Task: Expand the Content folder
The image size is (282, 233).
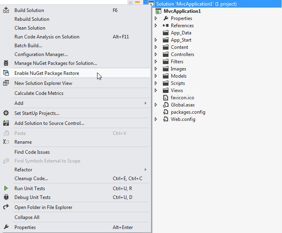Action: (x=156, y=47)
